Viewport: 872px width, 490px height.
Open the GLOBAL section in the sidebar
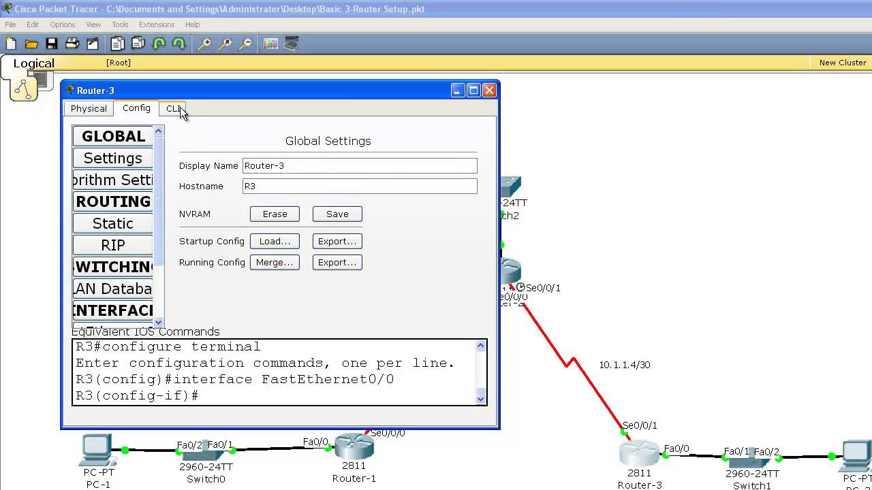click(113, 136)
